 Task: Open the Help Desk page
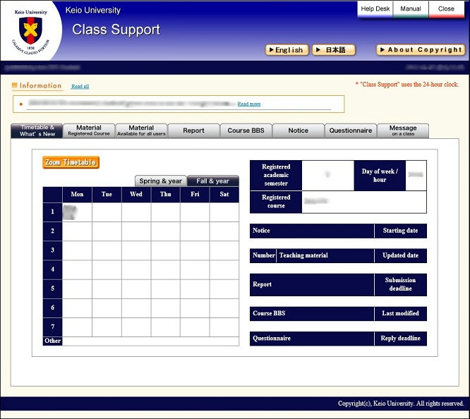(x=375, y=9)
